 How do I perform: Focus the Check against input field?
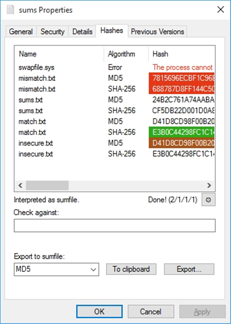tap(114, 225)
